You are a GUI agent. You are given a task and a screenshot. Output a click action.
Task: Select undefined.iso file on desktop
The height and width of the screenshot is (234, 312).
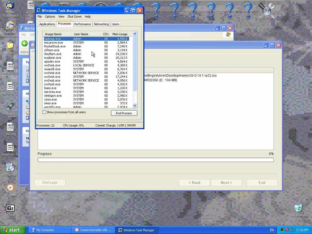[x=10, y=149]
